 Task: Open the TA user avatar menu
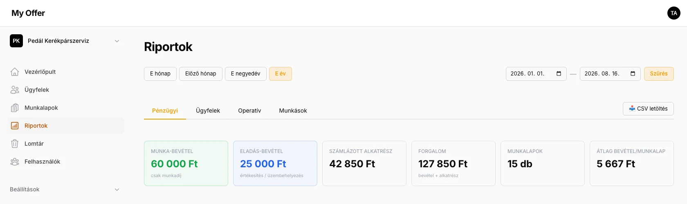pos(674,13)
